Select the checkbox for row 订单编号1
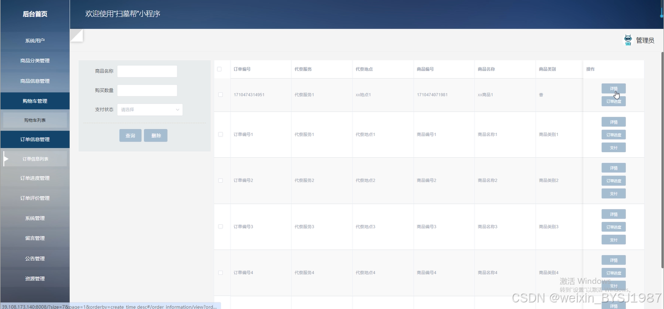The width and height of the screenshot is (664, 309). (x=220, y=134)
